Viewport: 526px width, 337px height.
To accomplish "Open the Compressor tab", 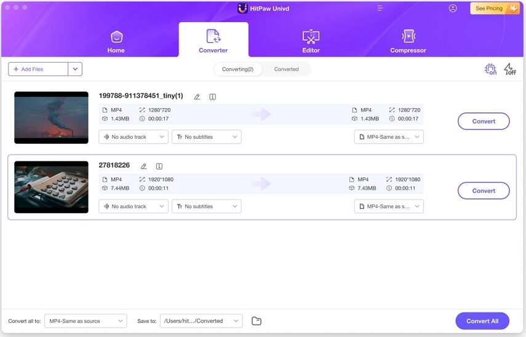I will (x=408, y=42).
